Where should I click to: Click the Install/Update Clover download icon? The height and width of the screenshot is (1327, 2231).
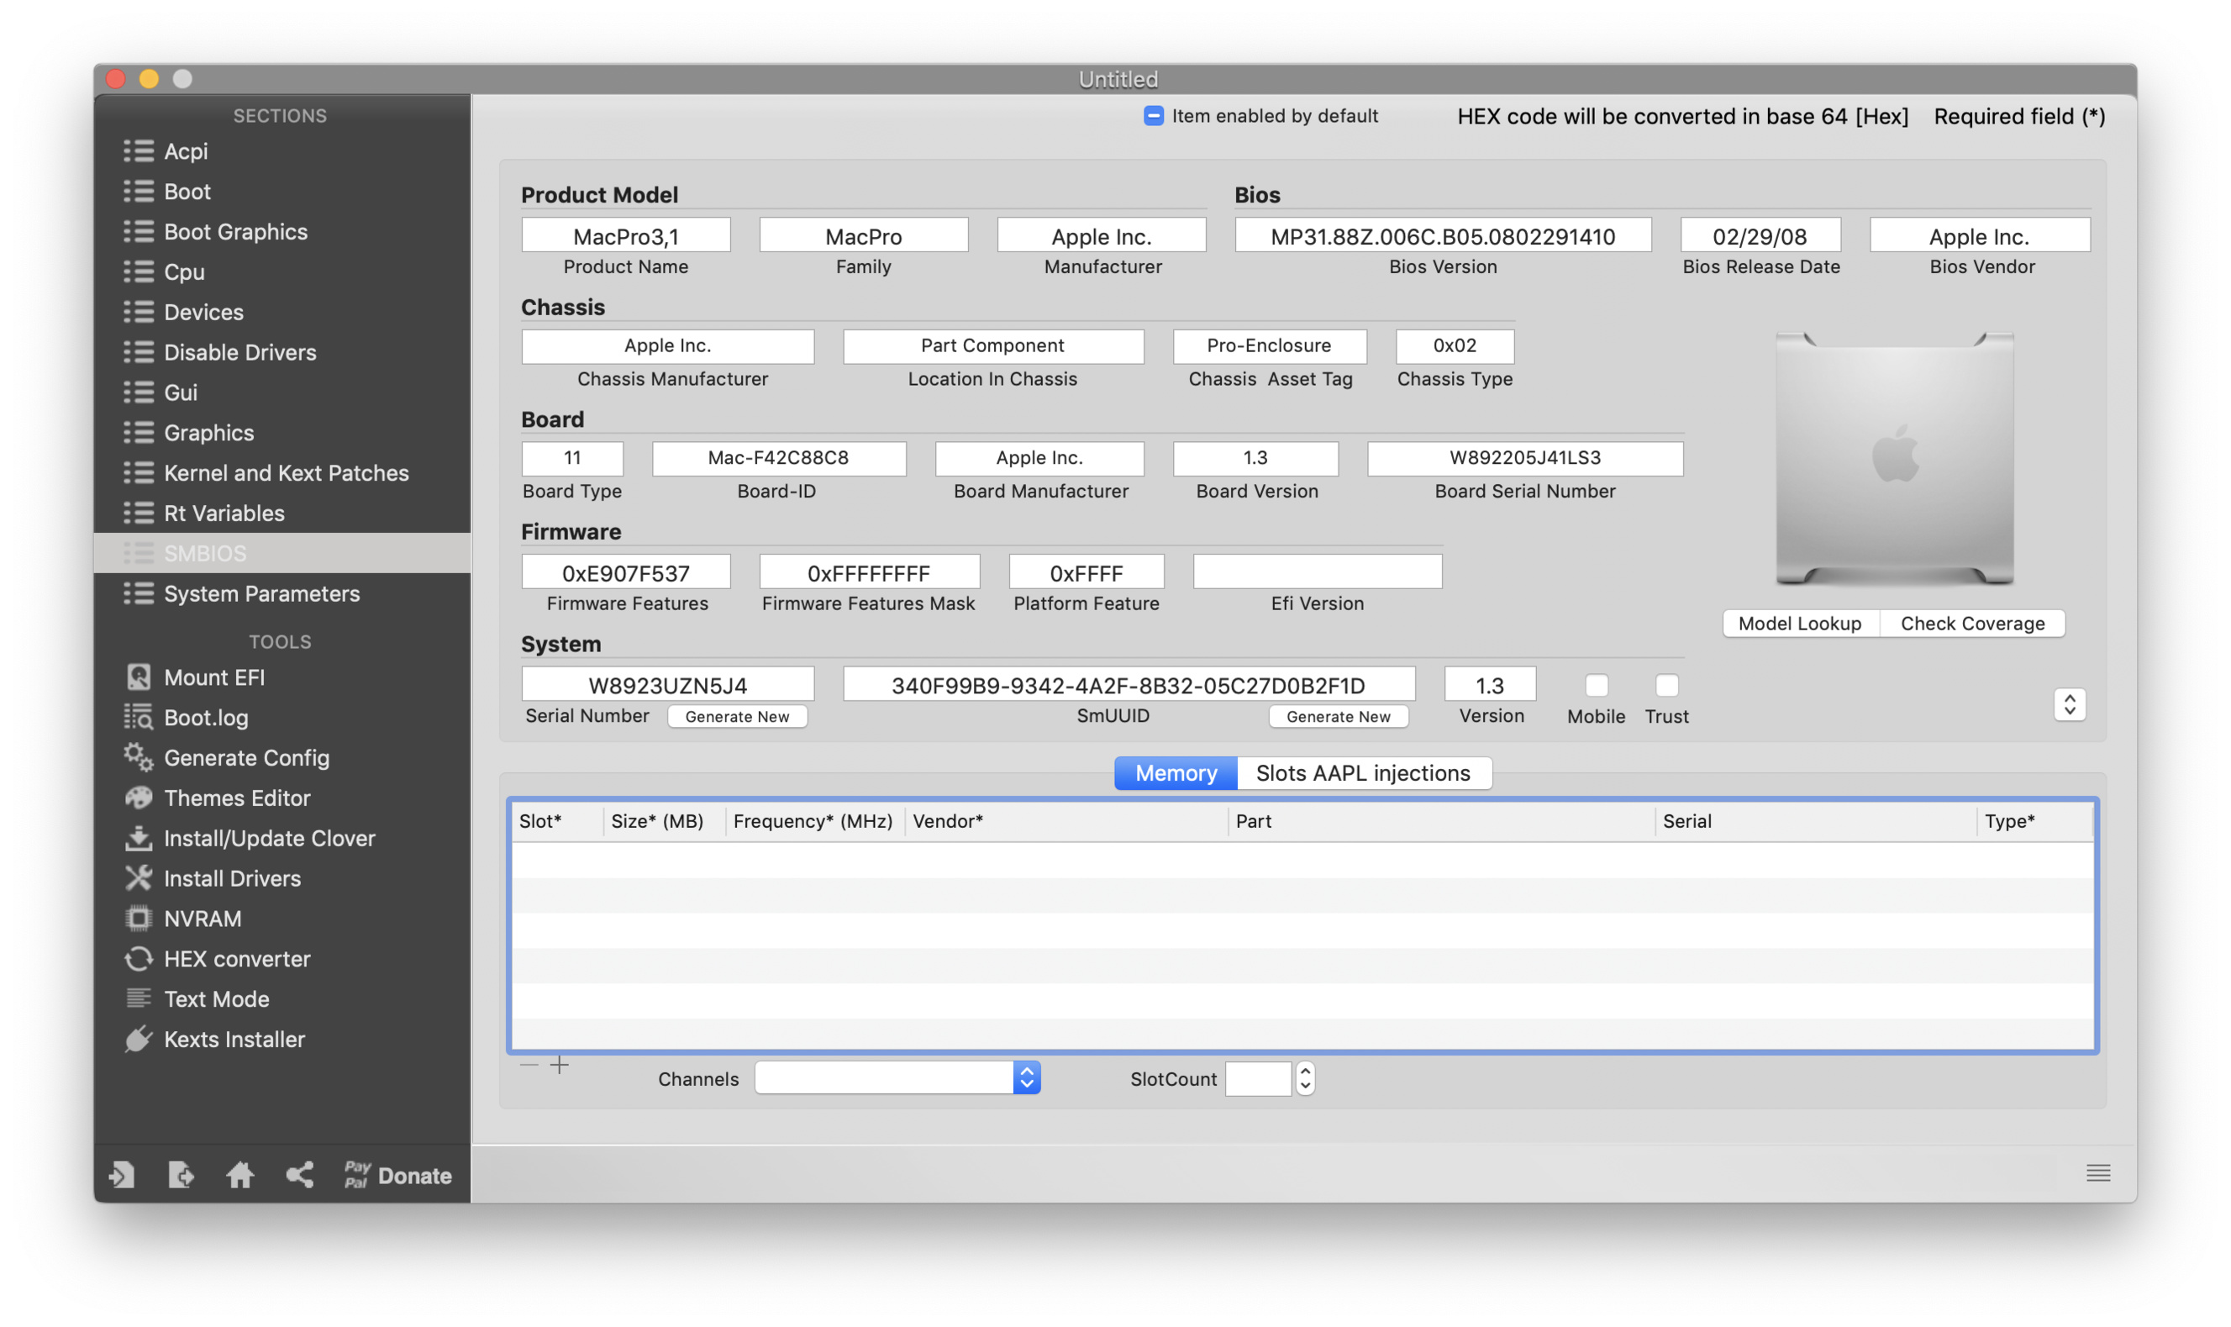[x=138, y=838]
